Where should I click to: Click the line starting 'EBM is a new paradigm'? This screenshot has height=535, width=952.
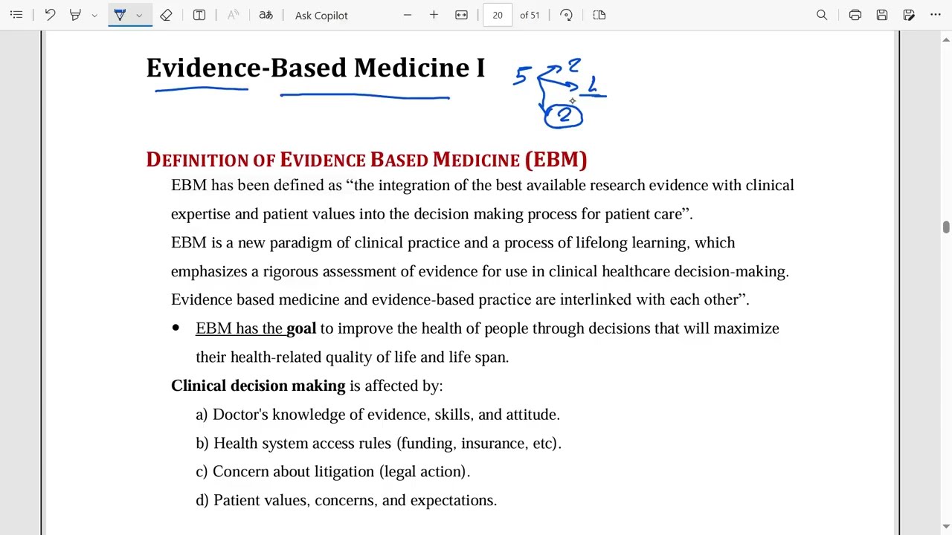coord(453,243)
